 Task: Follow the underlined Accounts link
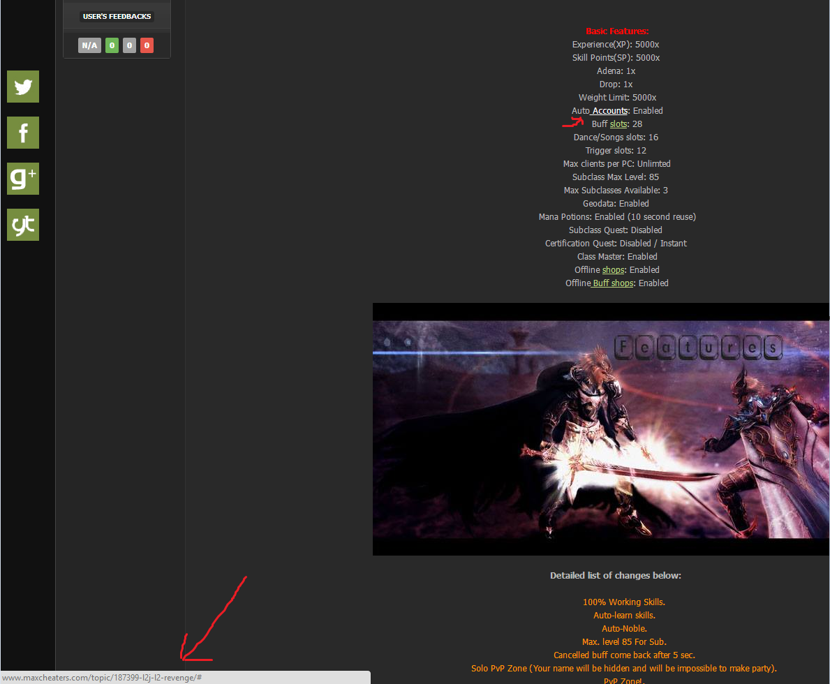[610, 111]
